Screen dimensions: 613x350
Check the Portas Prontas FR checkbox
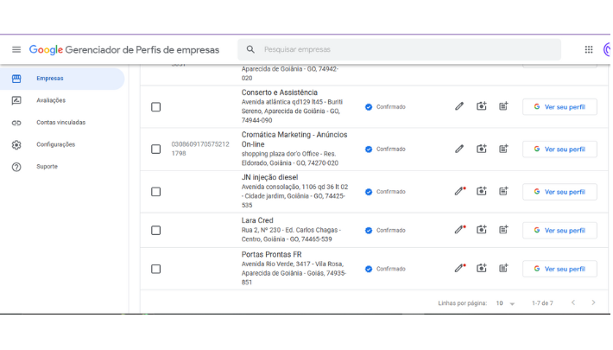coord(156,269)
